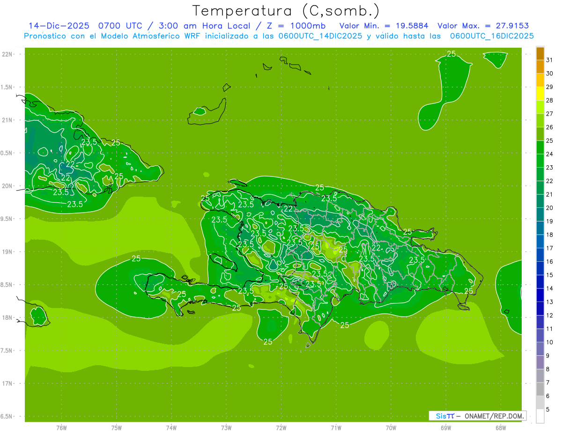Click the 71W longitude axis label

tap(336, 428)
